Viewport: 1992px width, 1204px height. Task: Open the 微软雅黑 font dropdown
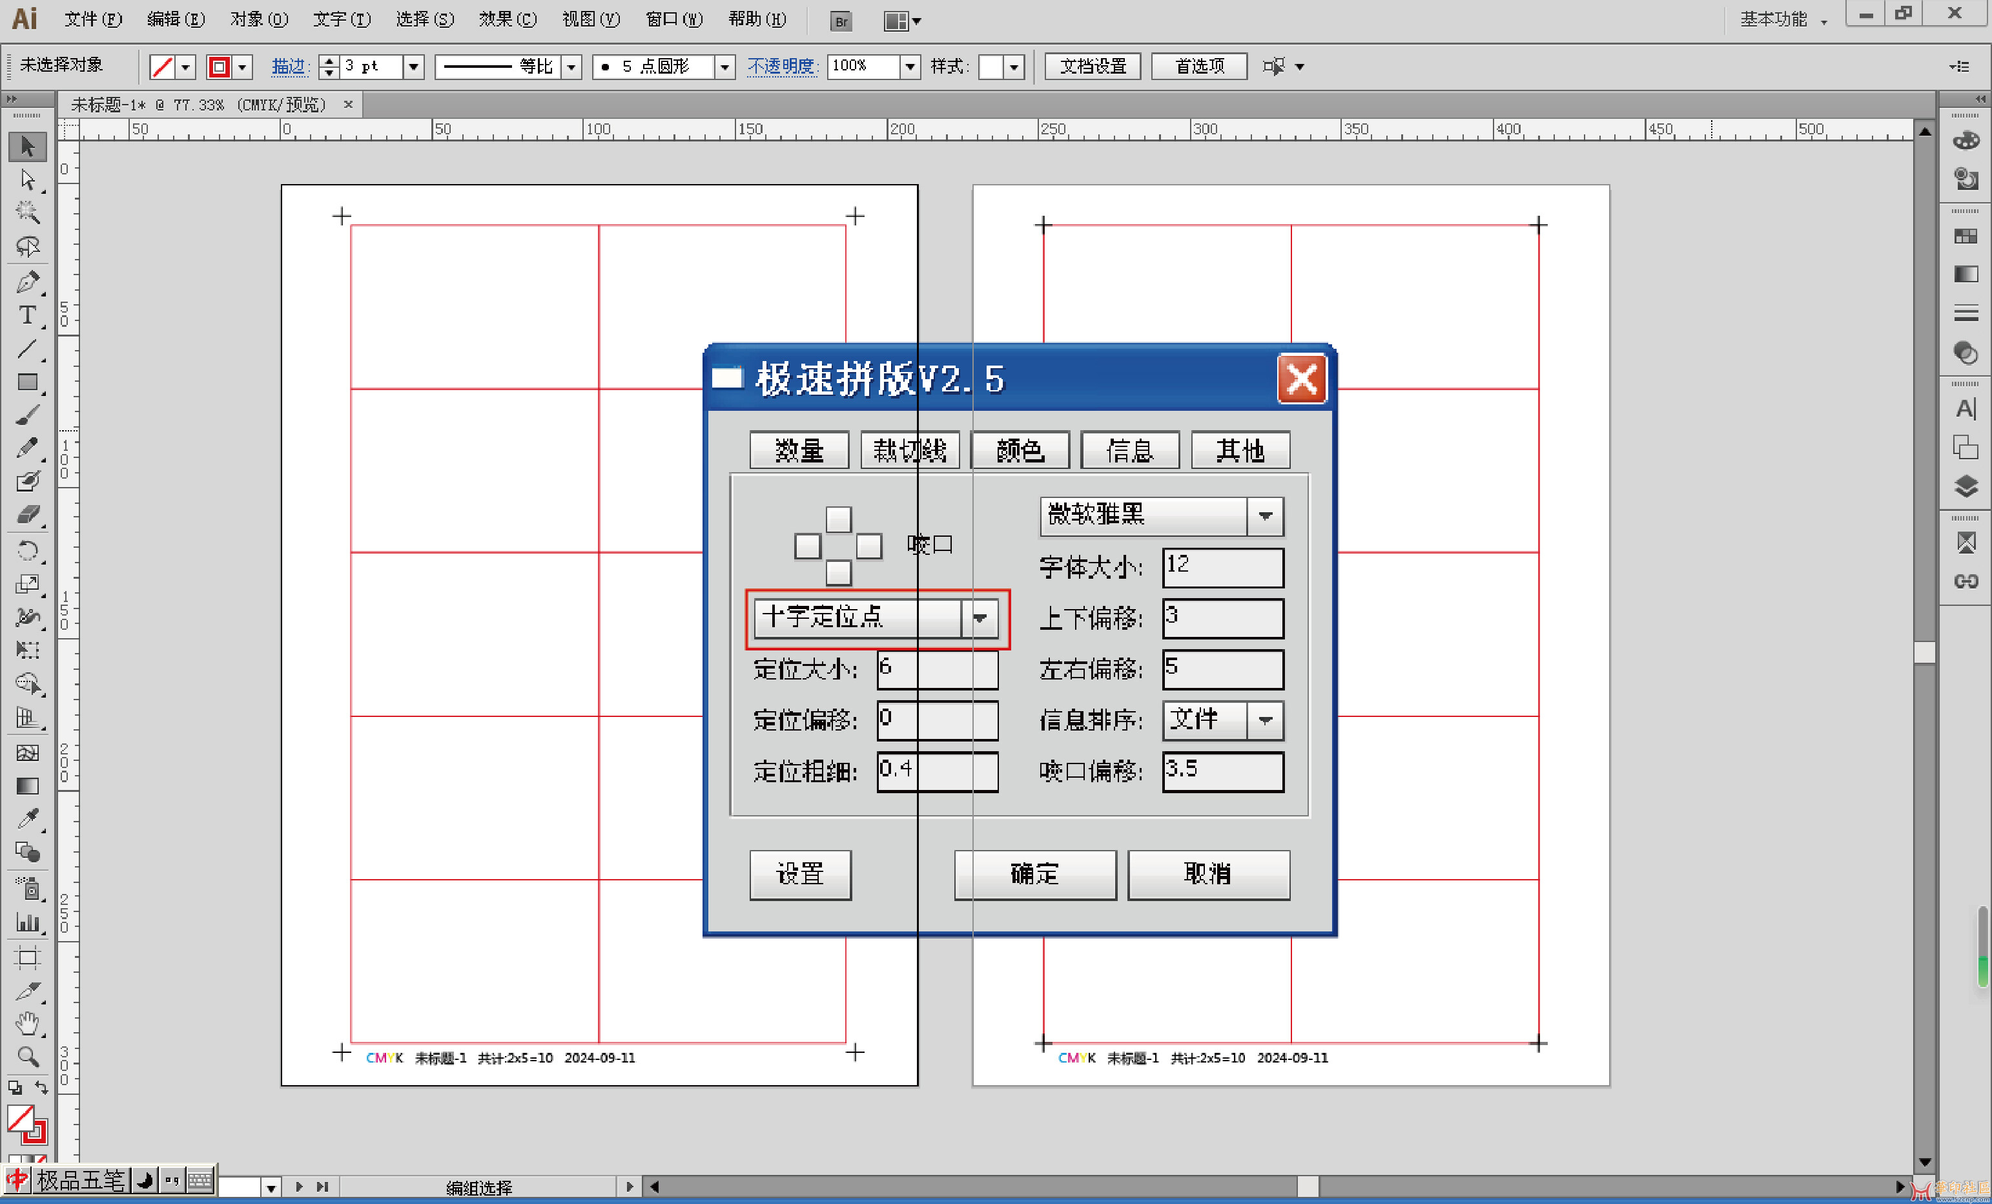pyautogui.click(x=1265, y=516)
